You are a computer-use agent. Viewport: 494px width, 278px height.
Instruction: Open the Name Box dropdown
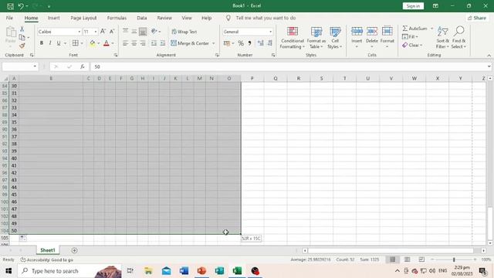[x=35, y=66]
